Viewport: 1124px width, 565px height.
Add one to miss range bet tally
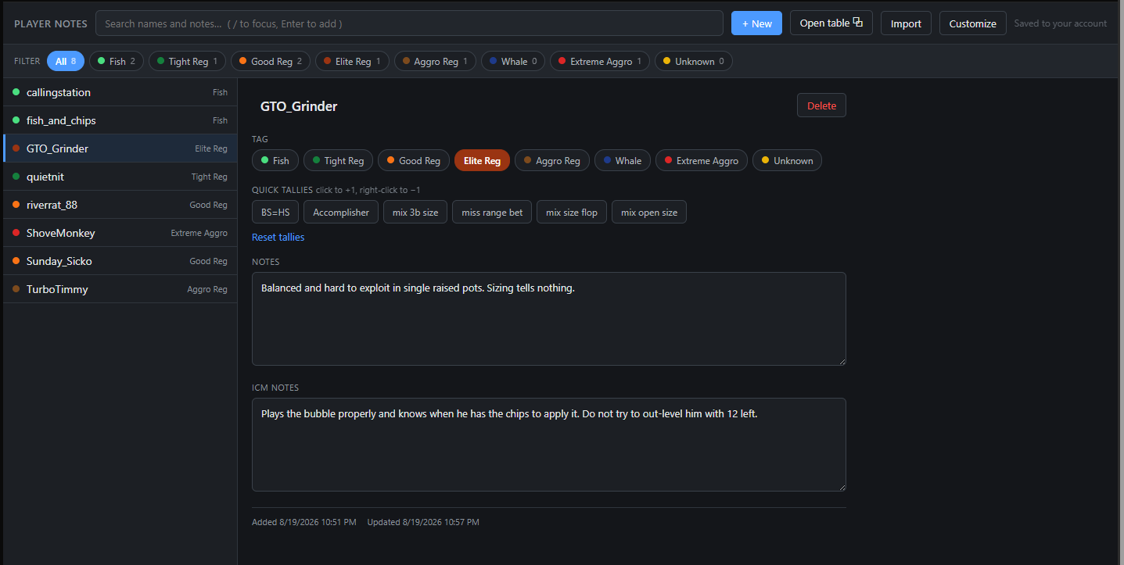(492, 212)
